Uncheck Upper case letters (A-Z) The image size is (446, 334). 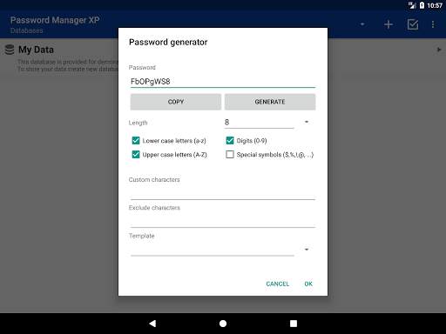tap(136, 155)
